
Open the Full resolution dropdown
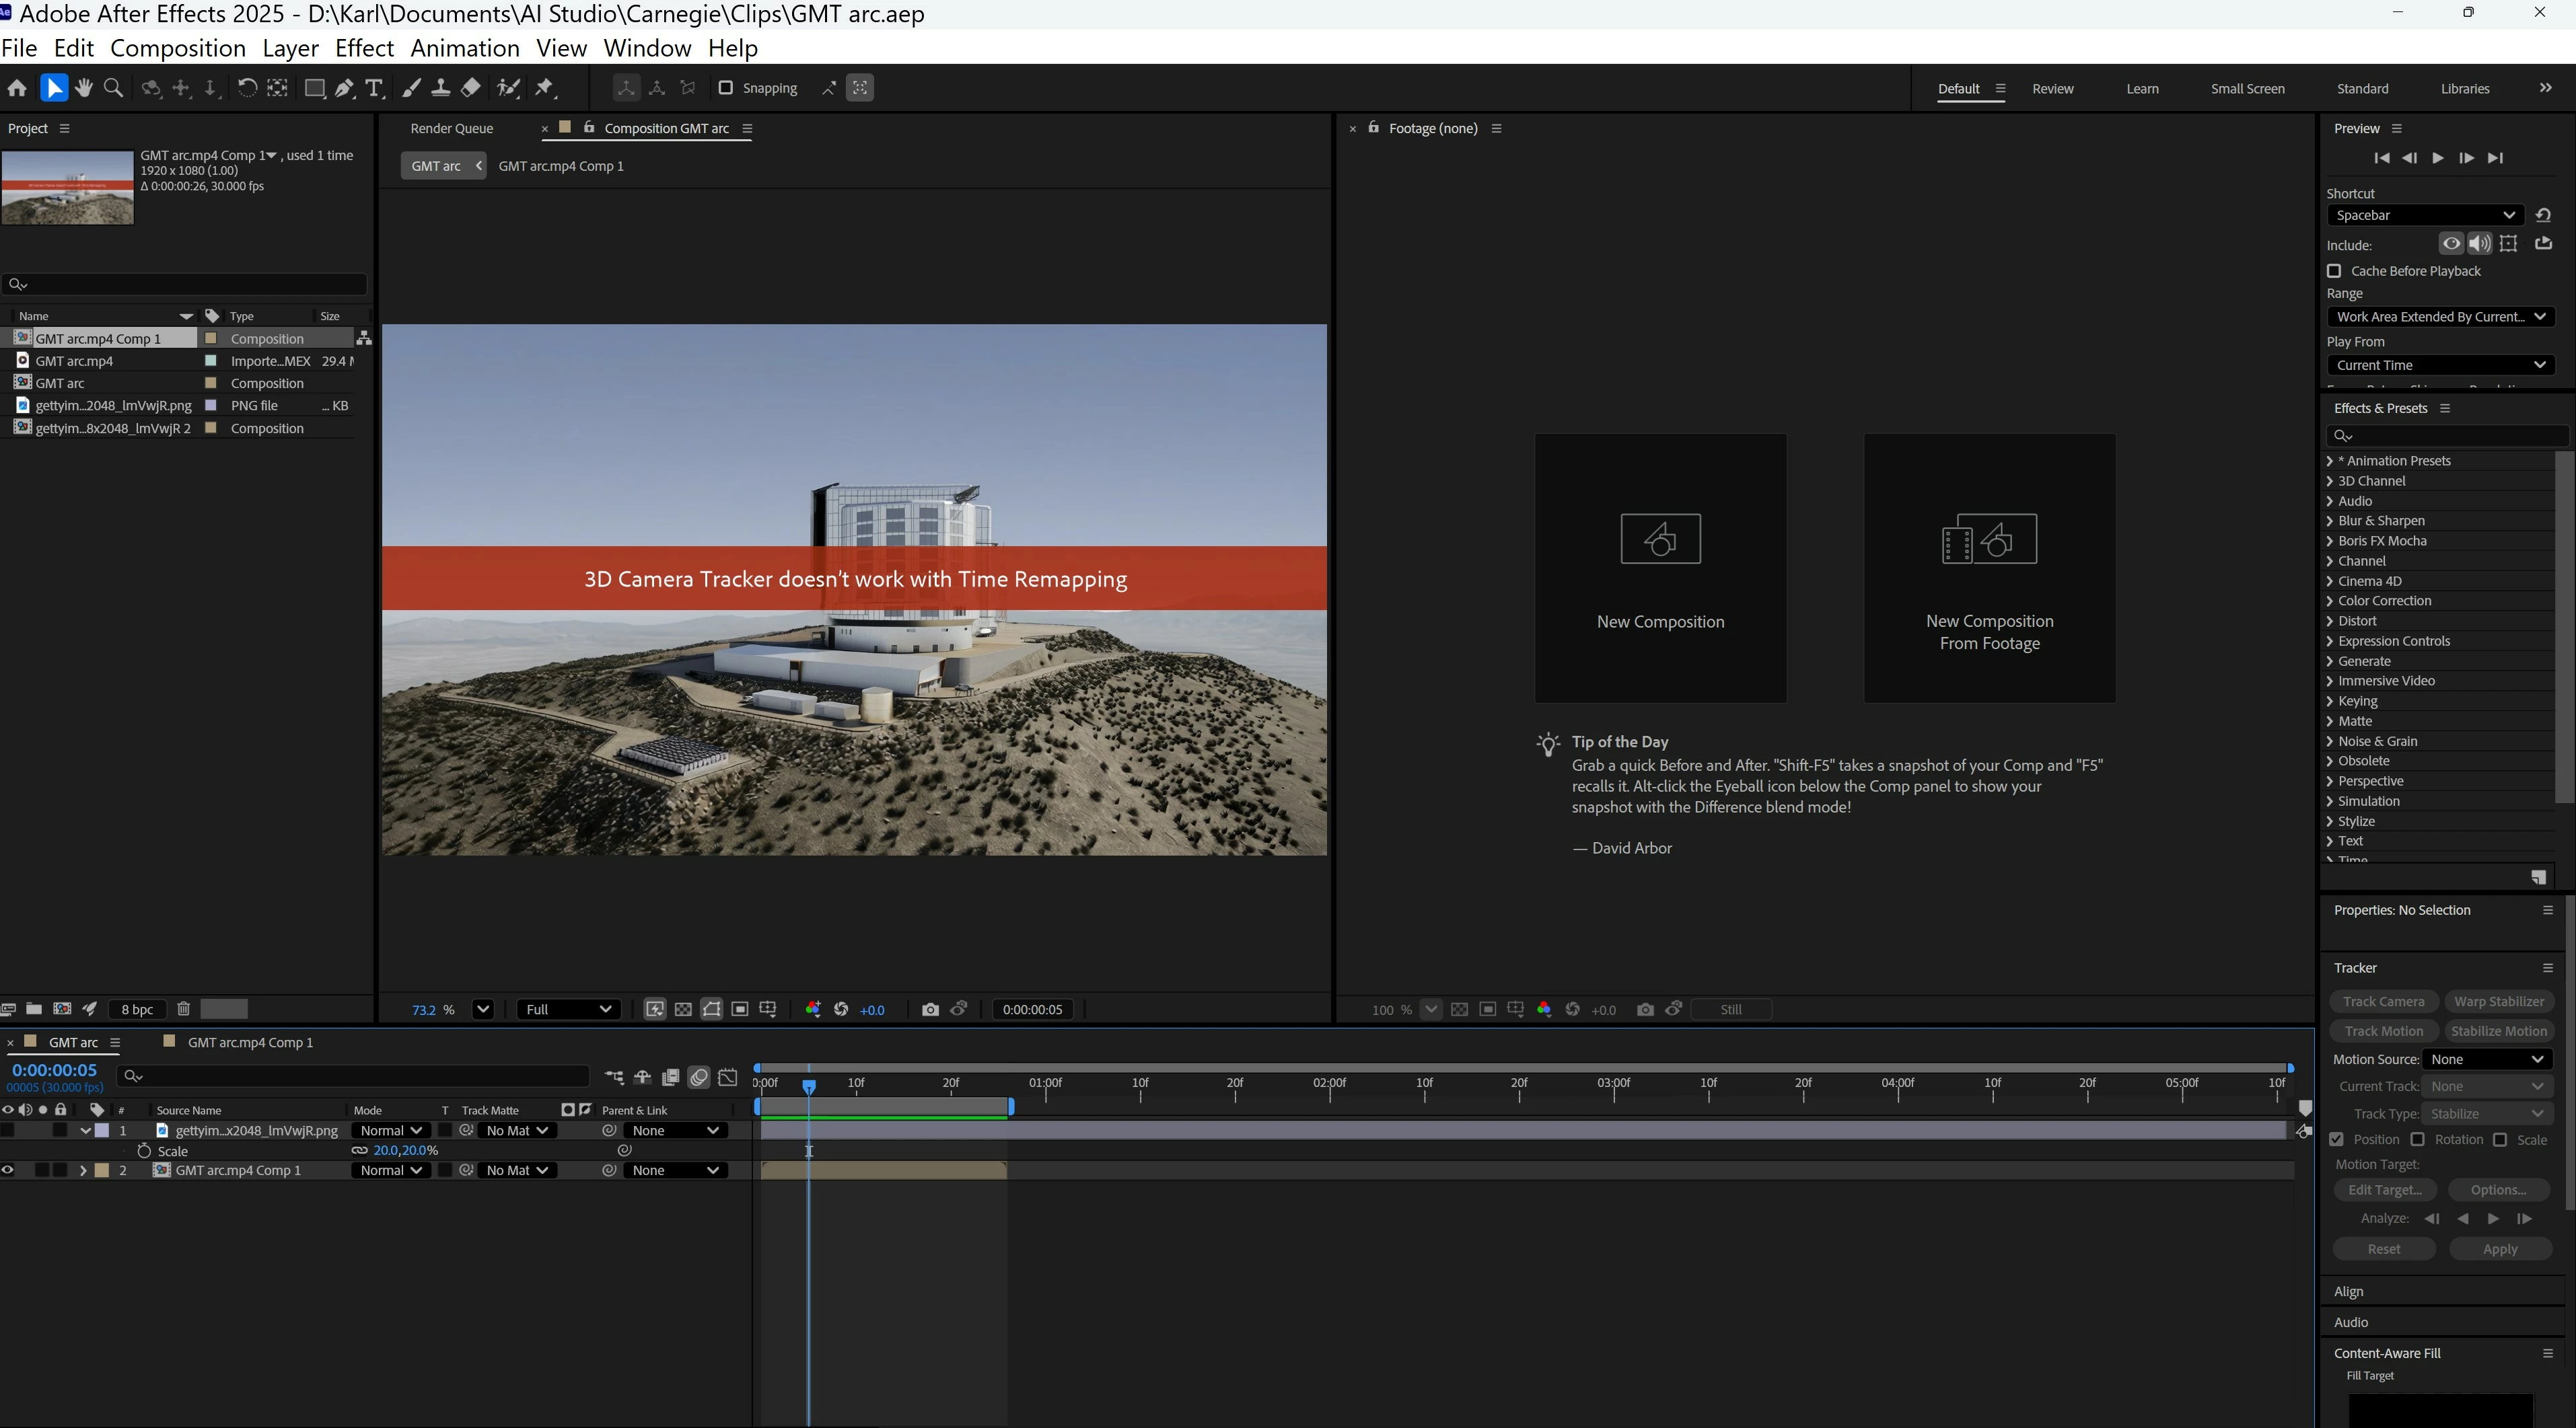(567, 1010)
